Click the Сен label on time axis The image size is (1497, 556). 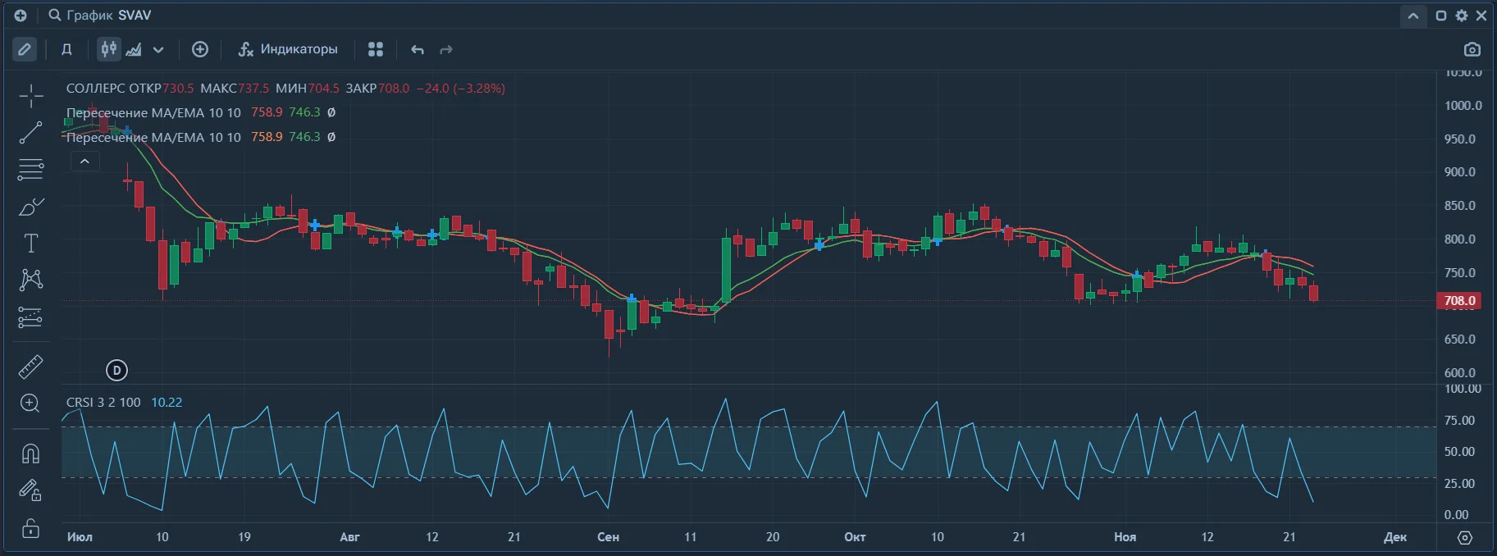(x=608, y=537)
